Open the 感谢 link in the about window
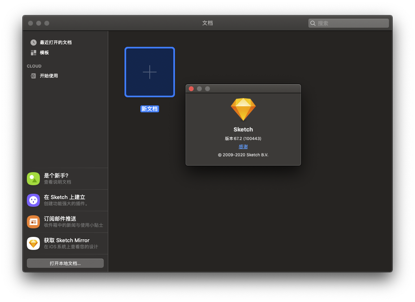This screenshot has height=302, width=415. click(243, 147)
